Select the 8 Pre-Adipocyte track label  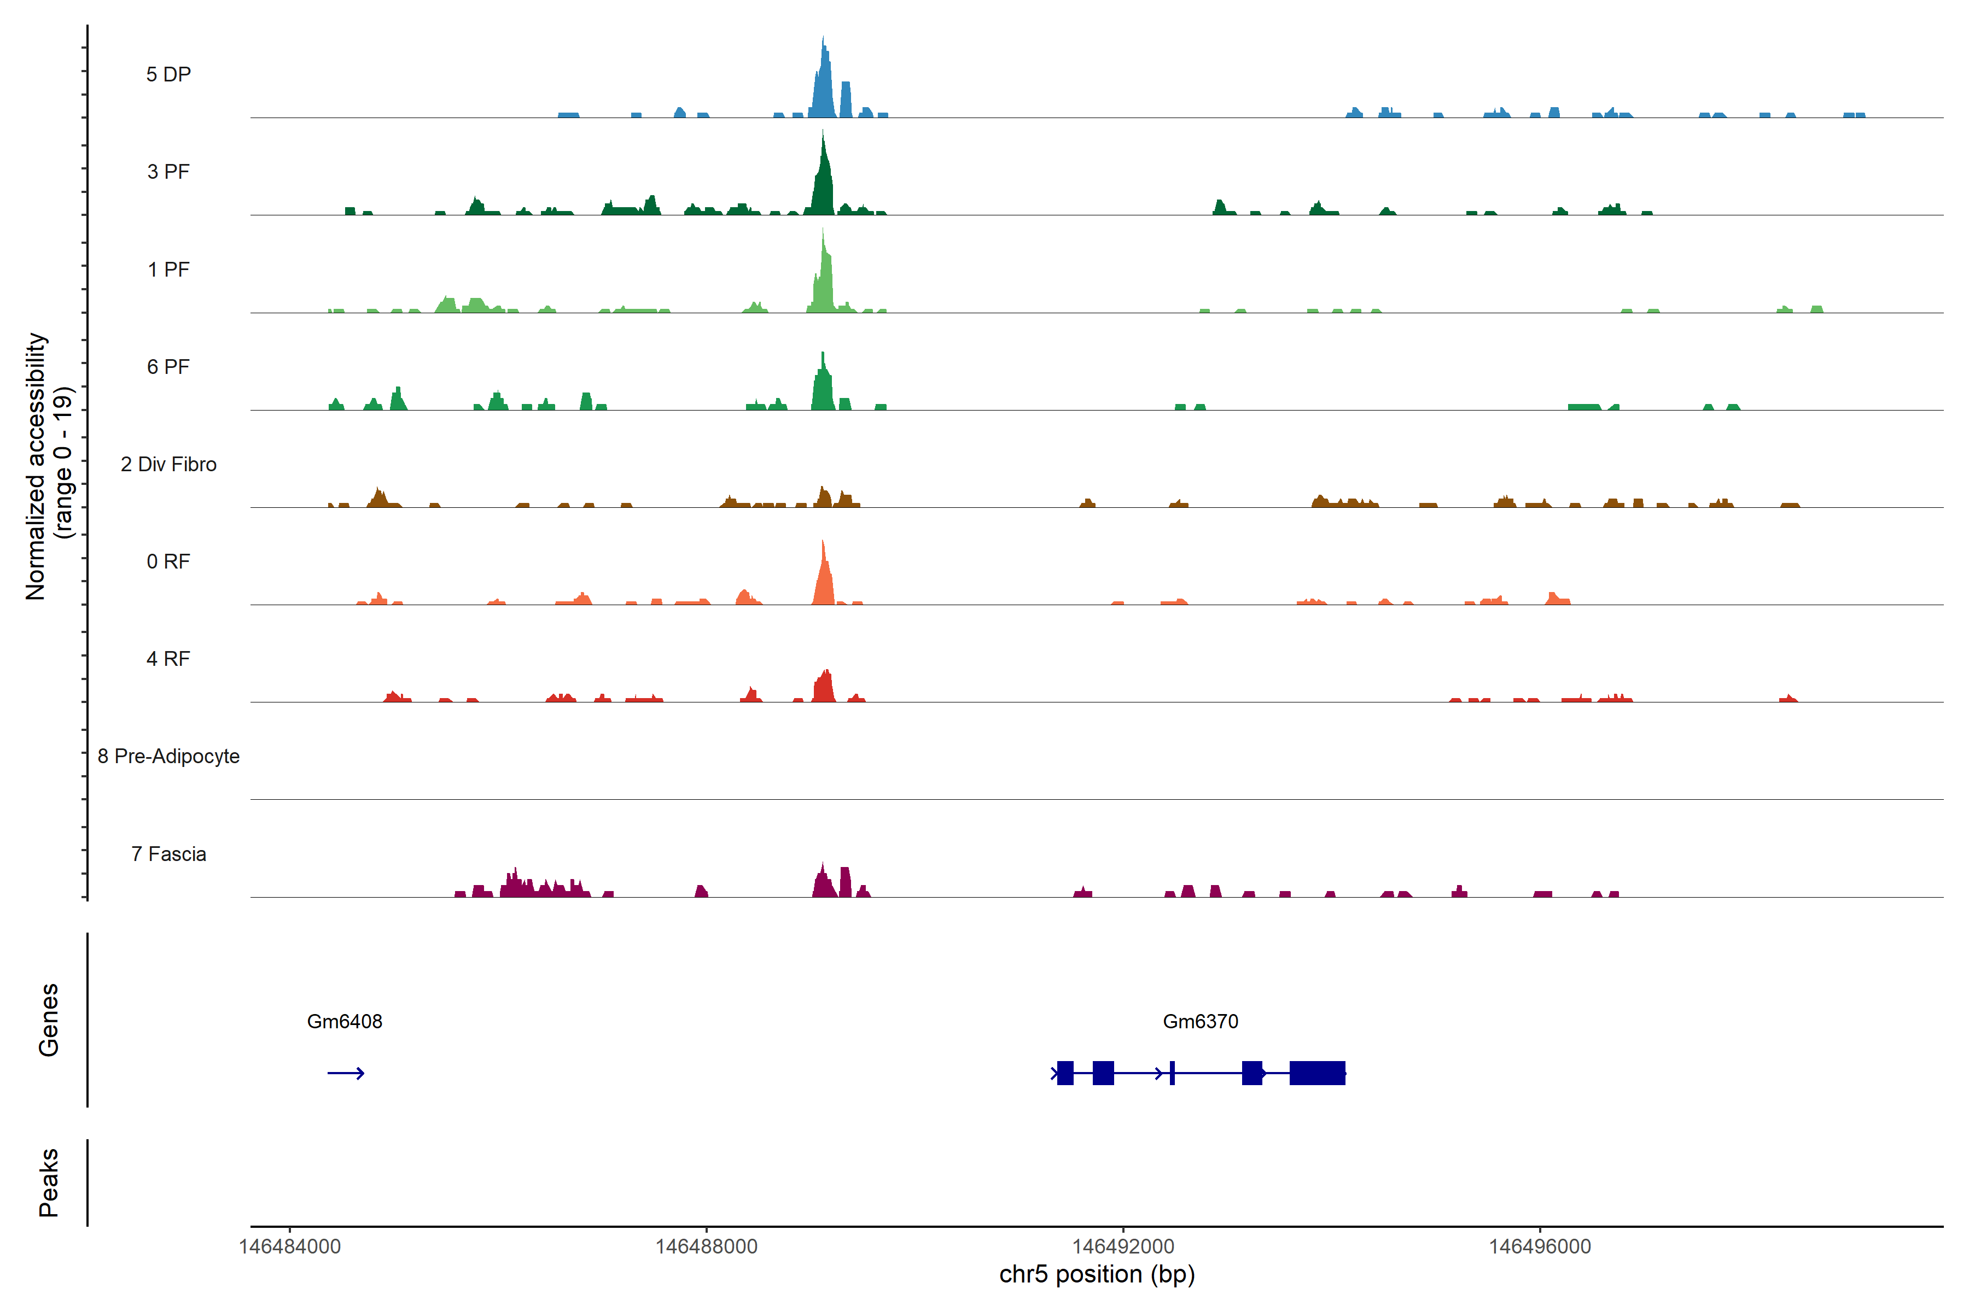pyautogui.click(x=168, y=757)
